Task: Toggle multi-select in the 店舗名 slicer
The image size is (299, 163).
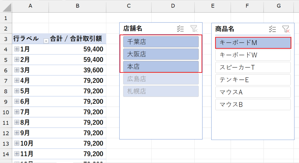Action: [180, 29]
